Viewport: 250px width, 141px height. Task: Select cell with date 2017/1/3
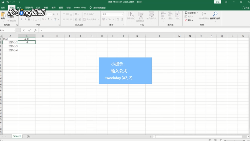pos(10,46)
